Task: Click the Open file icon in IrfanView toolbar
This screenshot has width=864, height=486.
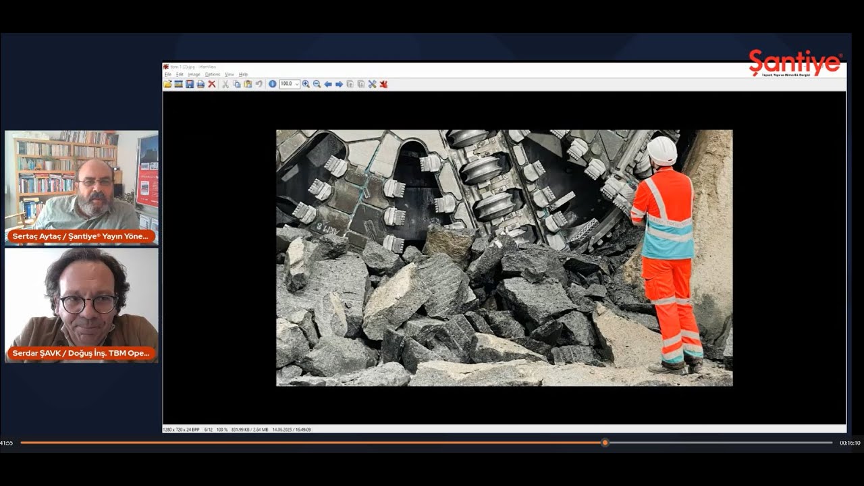Action: (x=167, y=84)
